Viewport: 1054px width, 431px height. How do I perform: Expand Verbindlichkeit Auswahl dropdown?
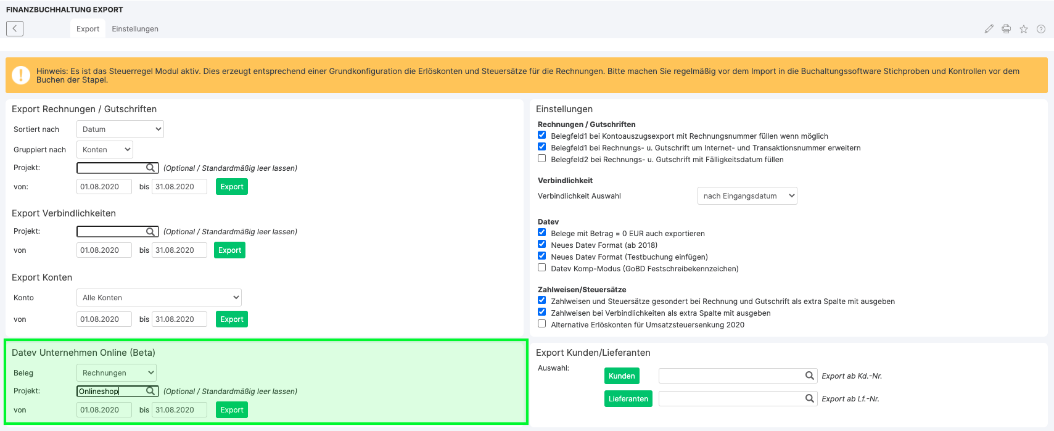(747, 196)
